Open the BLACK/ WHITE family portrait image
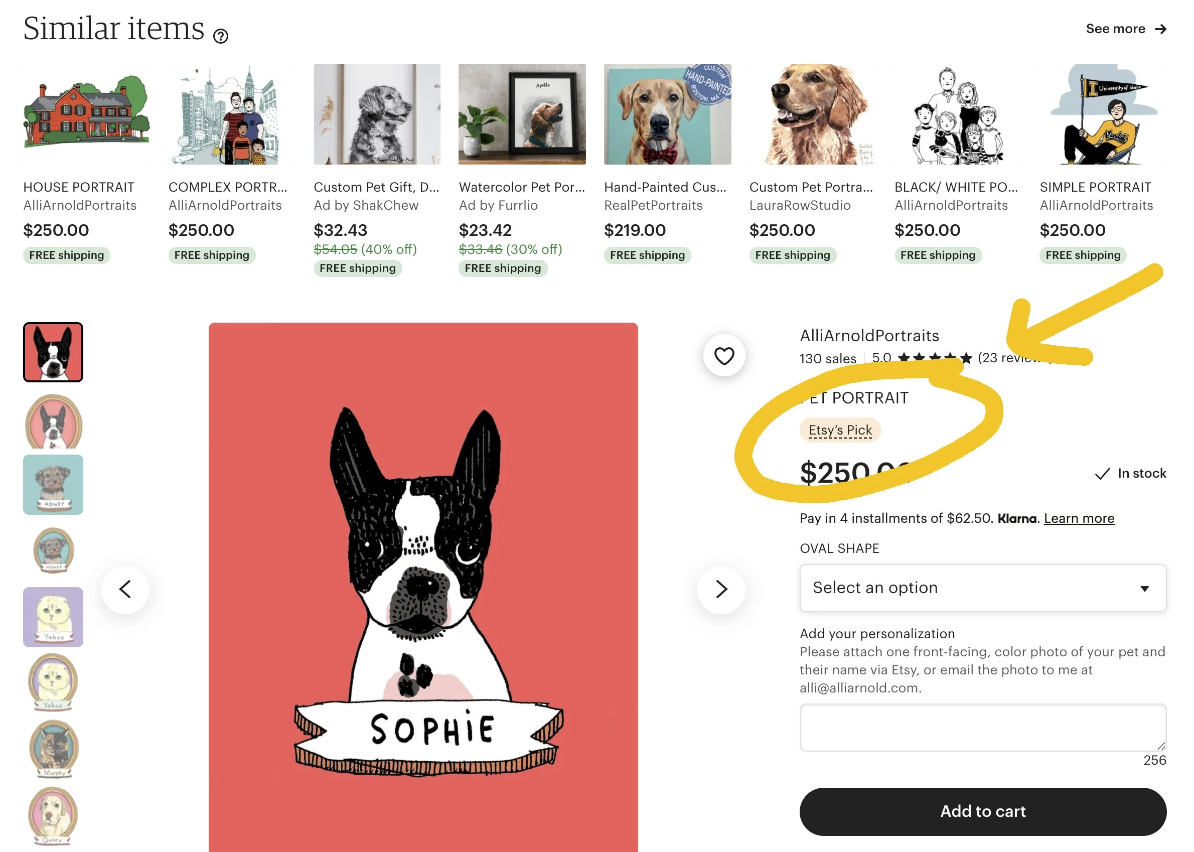 [x=957, y=114]
